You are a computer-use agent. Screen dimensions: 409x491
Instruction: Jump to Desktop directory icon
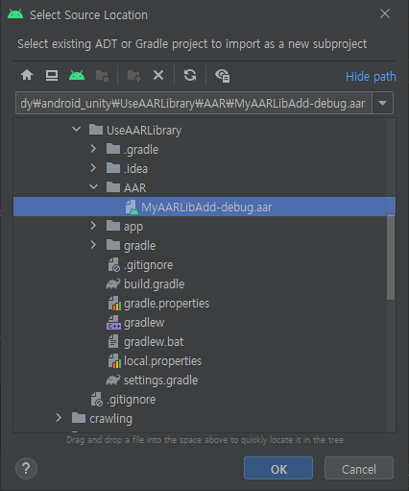tap(52, 75)
